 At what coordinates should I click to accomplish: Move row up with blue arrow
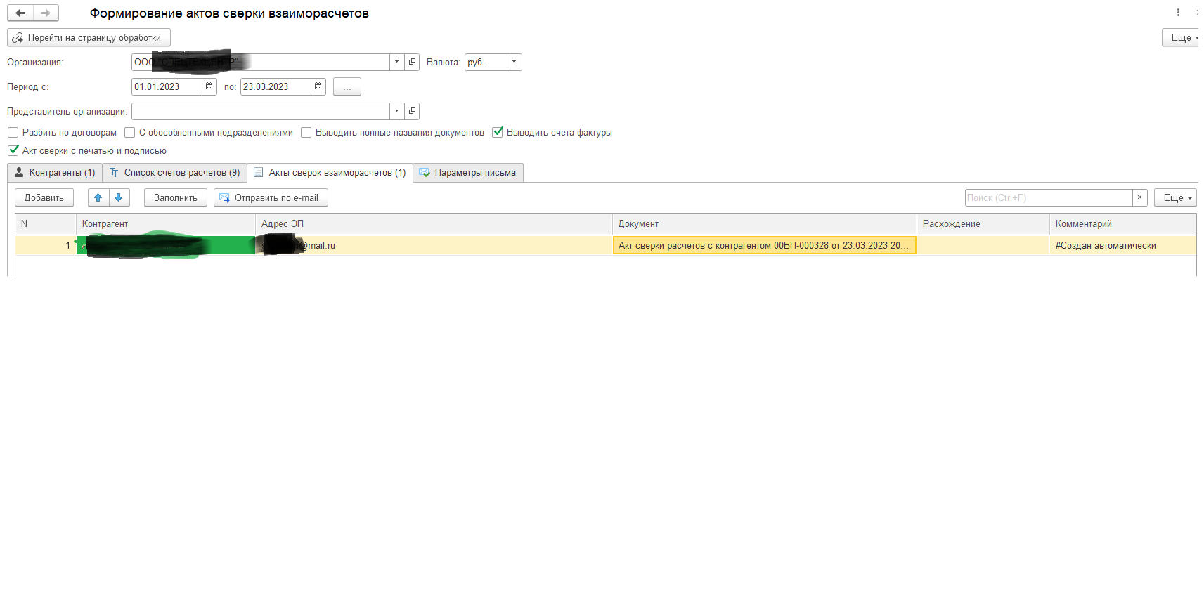tap(98, 197)
